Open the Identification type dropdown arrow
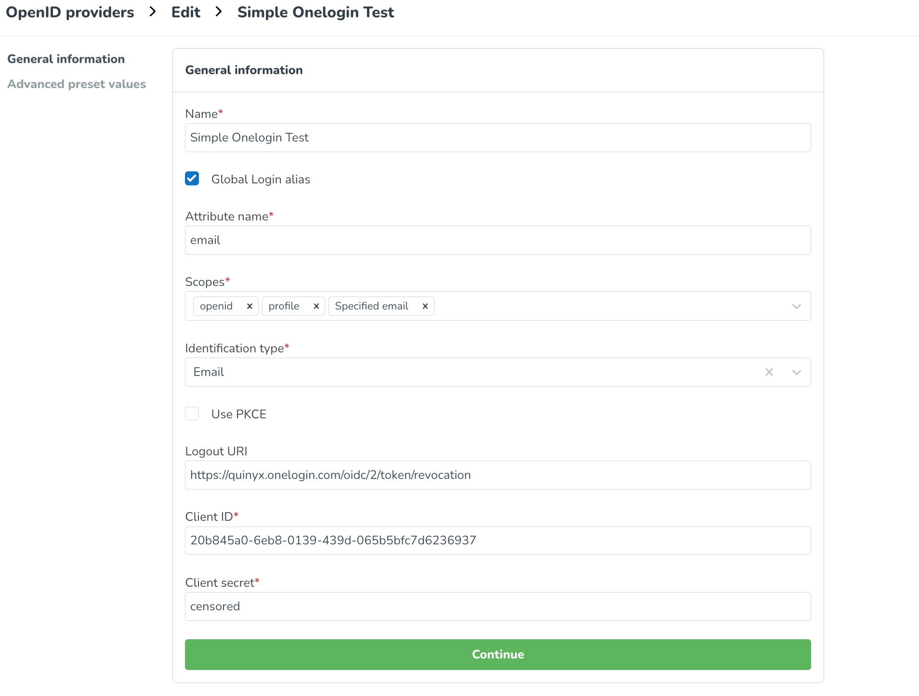This screenshot has height=696, width=919. click(x=796, y=372)
